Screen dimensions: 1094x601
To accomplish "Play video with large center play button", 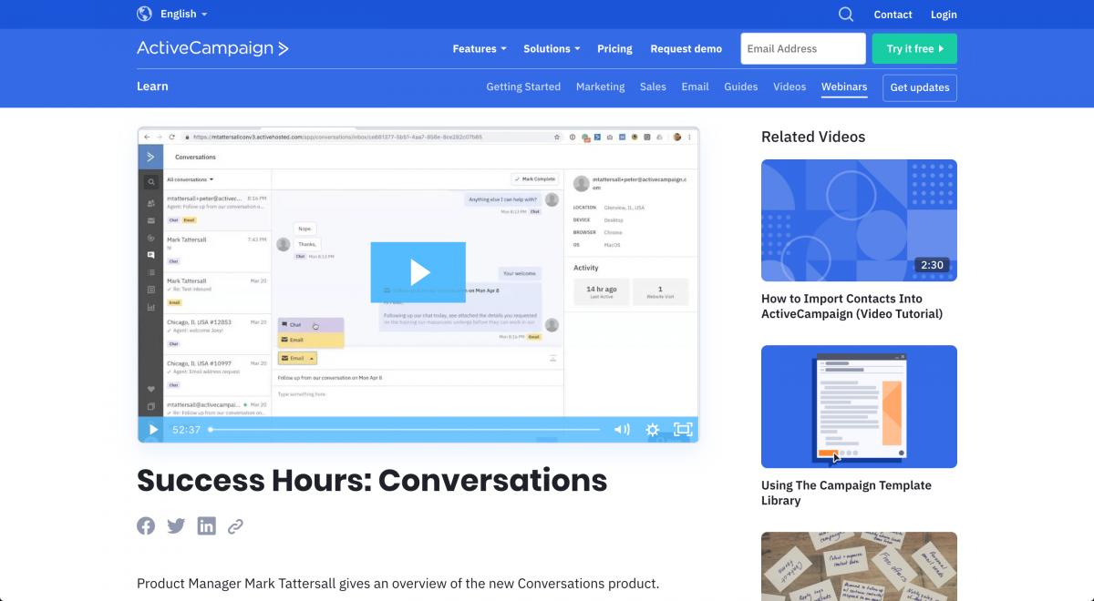I will coord(418,272).
